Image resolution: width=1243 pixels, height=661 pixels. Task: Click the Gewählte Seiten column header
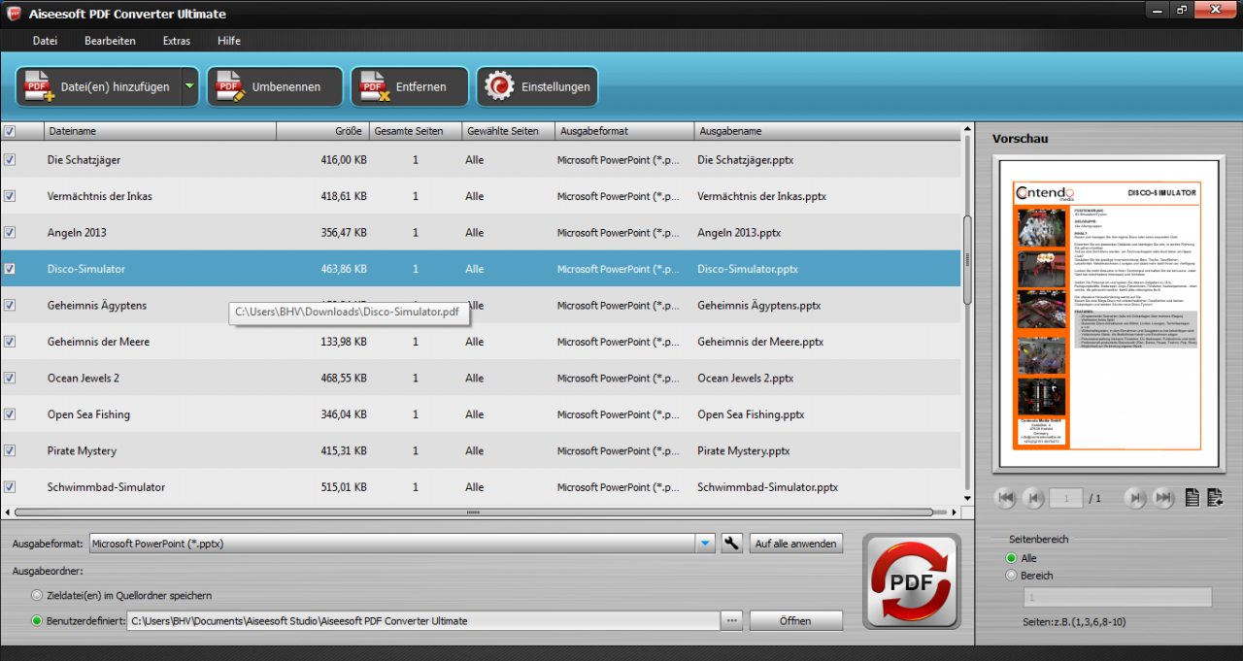tap(508, 131)
